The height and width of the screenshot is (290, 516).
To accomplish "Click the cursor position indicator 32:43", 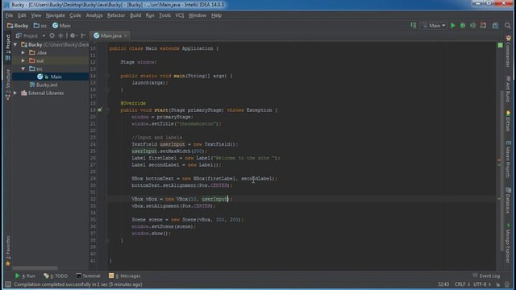I will [x=443, y=284].
